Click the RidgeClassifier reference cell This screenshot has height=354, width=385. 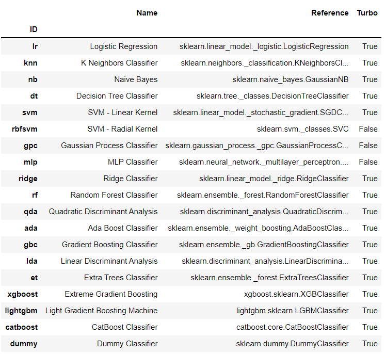coord(274,179)
